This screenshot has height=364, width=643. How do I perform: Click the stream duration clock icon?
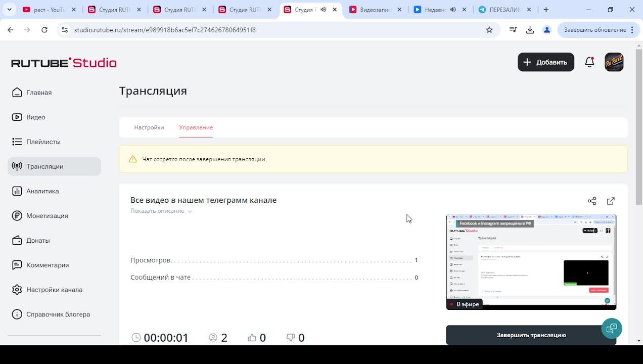click(136, 337)
